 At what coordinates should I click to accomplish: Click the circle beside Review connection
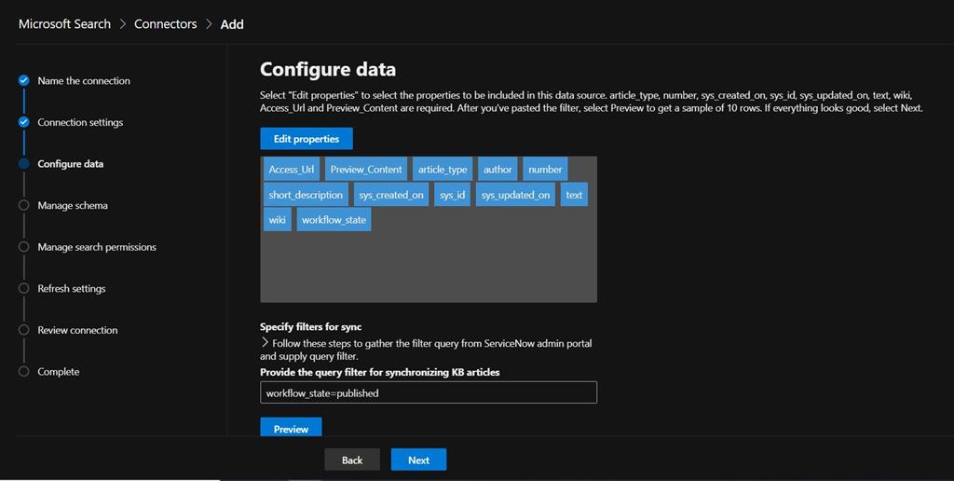23,329
